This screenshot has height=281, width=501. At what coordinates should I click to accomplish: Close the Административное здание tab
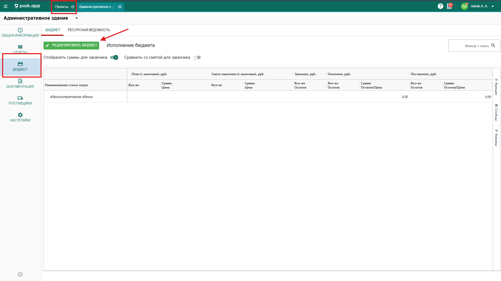[120, 7]
